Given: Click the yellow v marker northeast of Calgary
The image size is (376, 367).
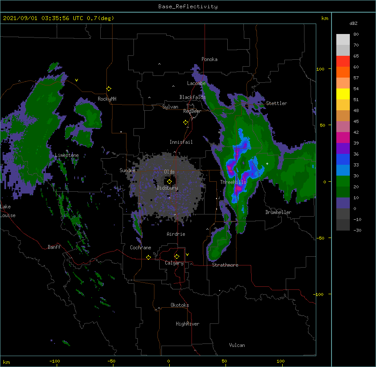Looking at the screenshot, I should pos(187,255).
